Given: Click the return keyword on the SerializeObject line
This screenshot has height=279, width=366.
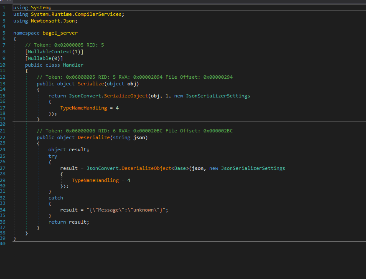Looking at the screenshot, I should click(57, 96).
